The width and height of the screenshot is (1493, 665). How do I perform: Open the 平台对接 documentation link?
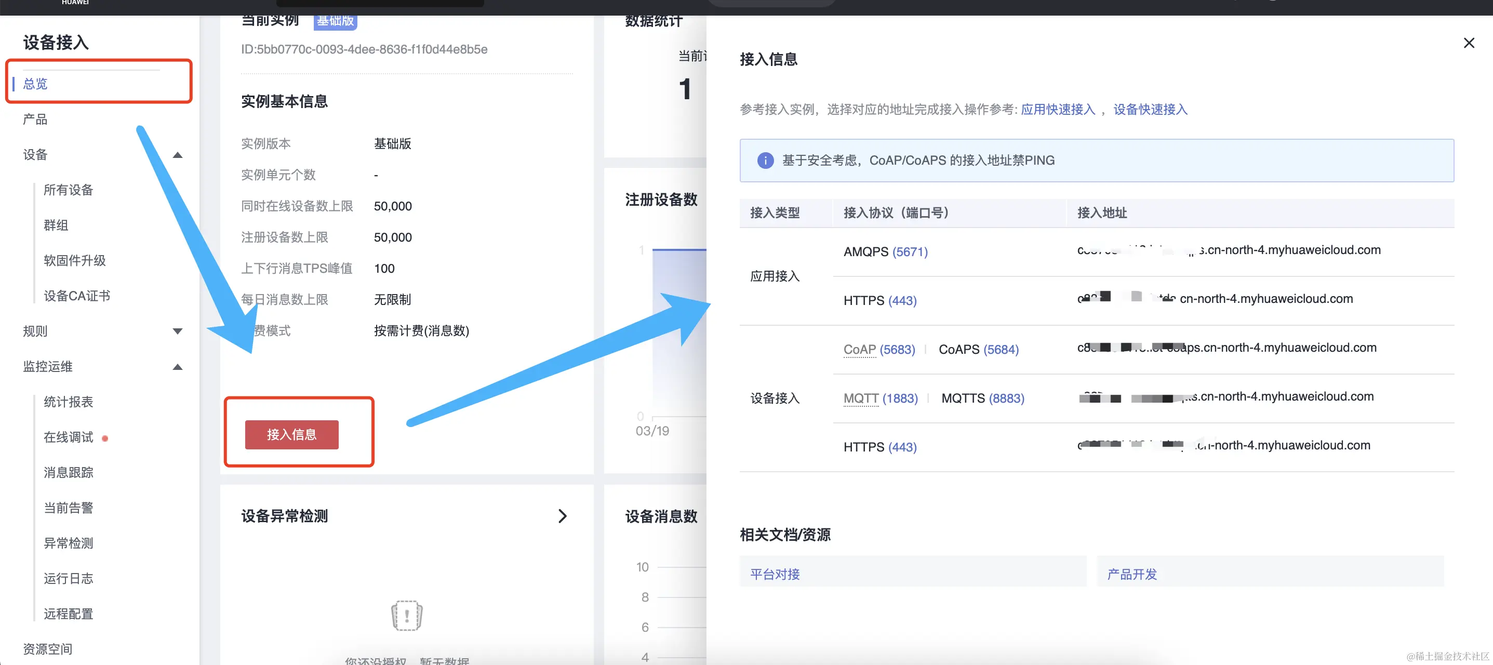(774, 574)
